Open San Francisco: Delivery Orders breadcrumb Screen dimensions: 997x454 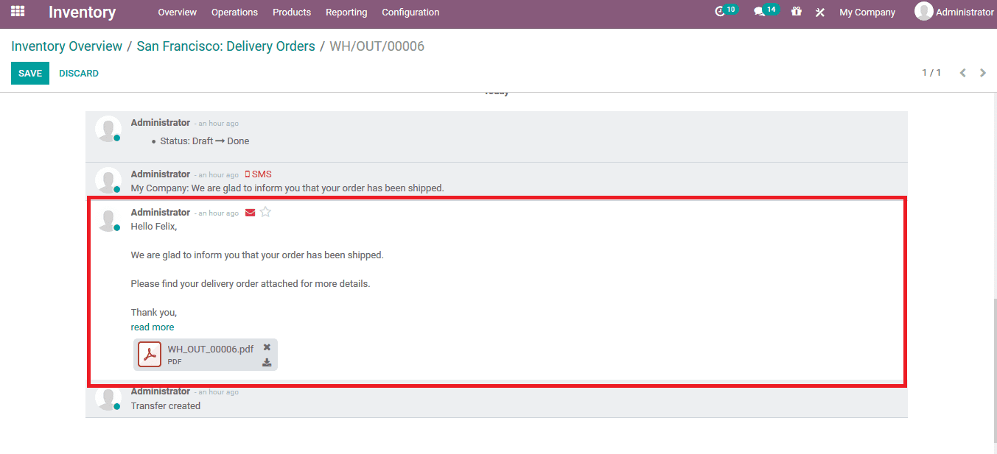[225, 46]
